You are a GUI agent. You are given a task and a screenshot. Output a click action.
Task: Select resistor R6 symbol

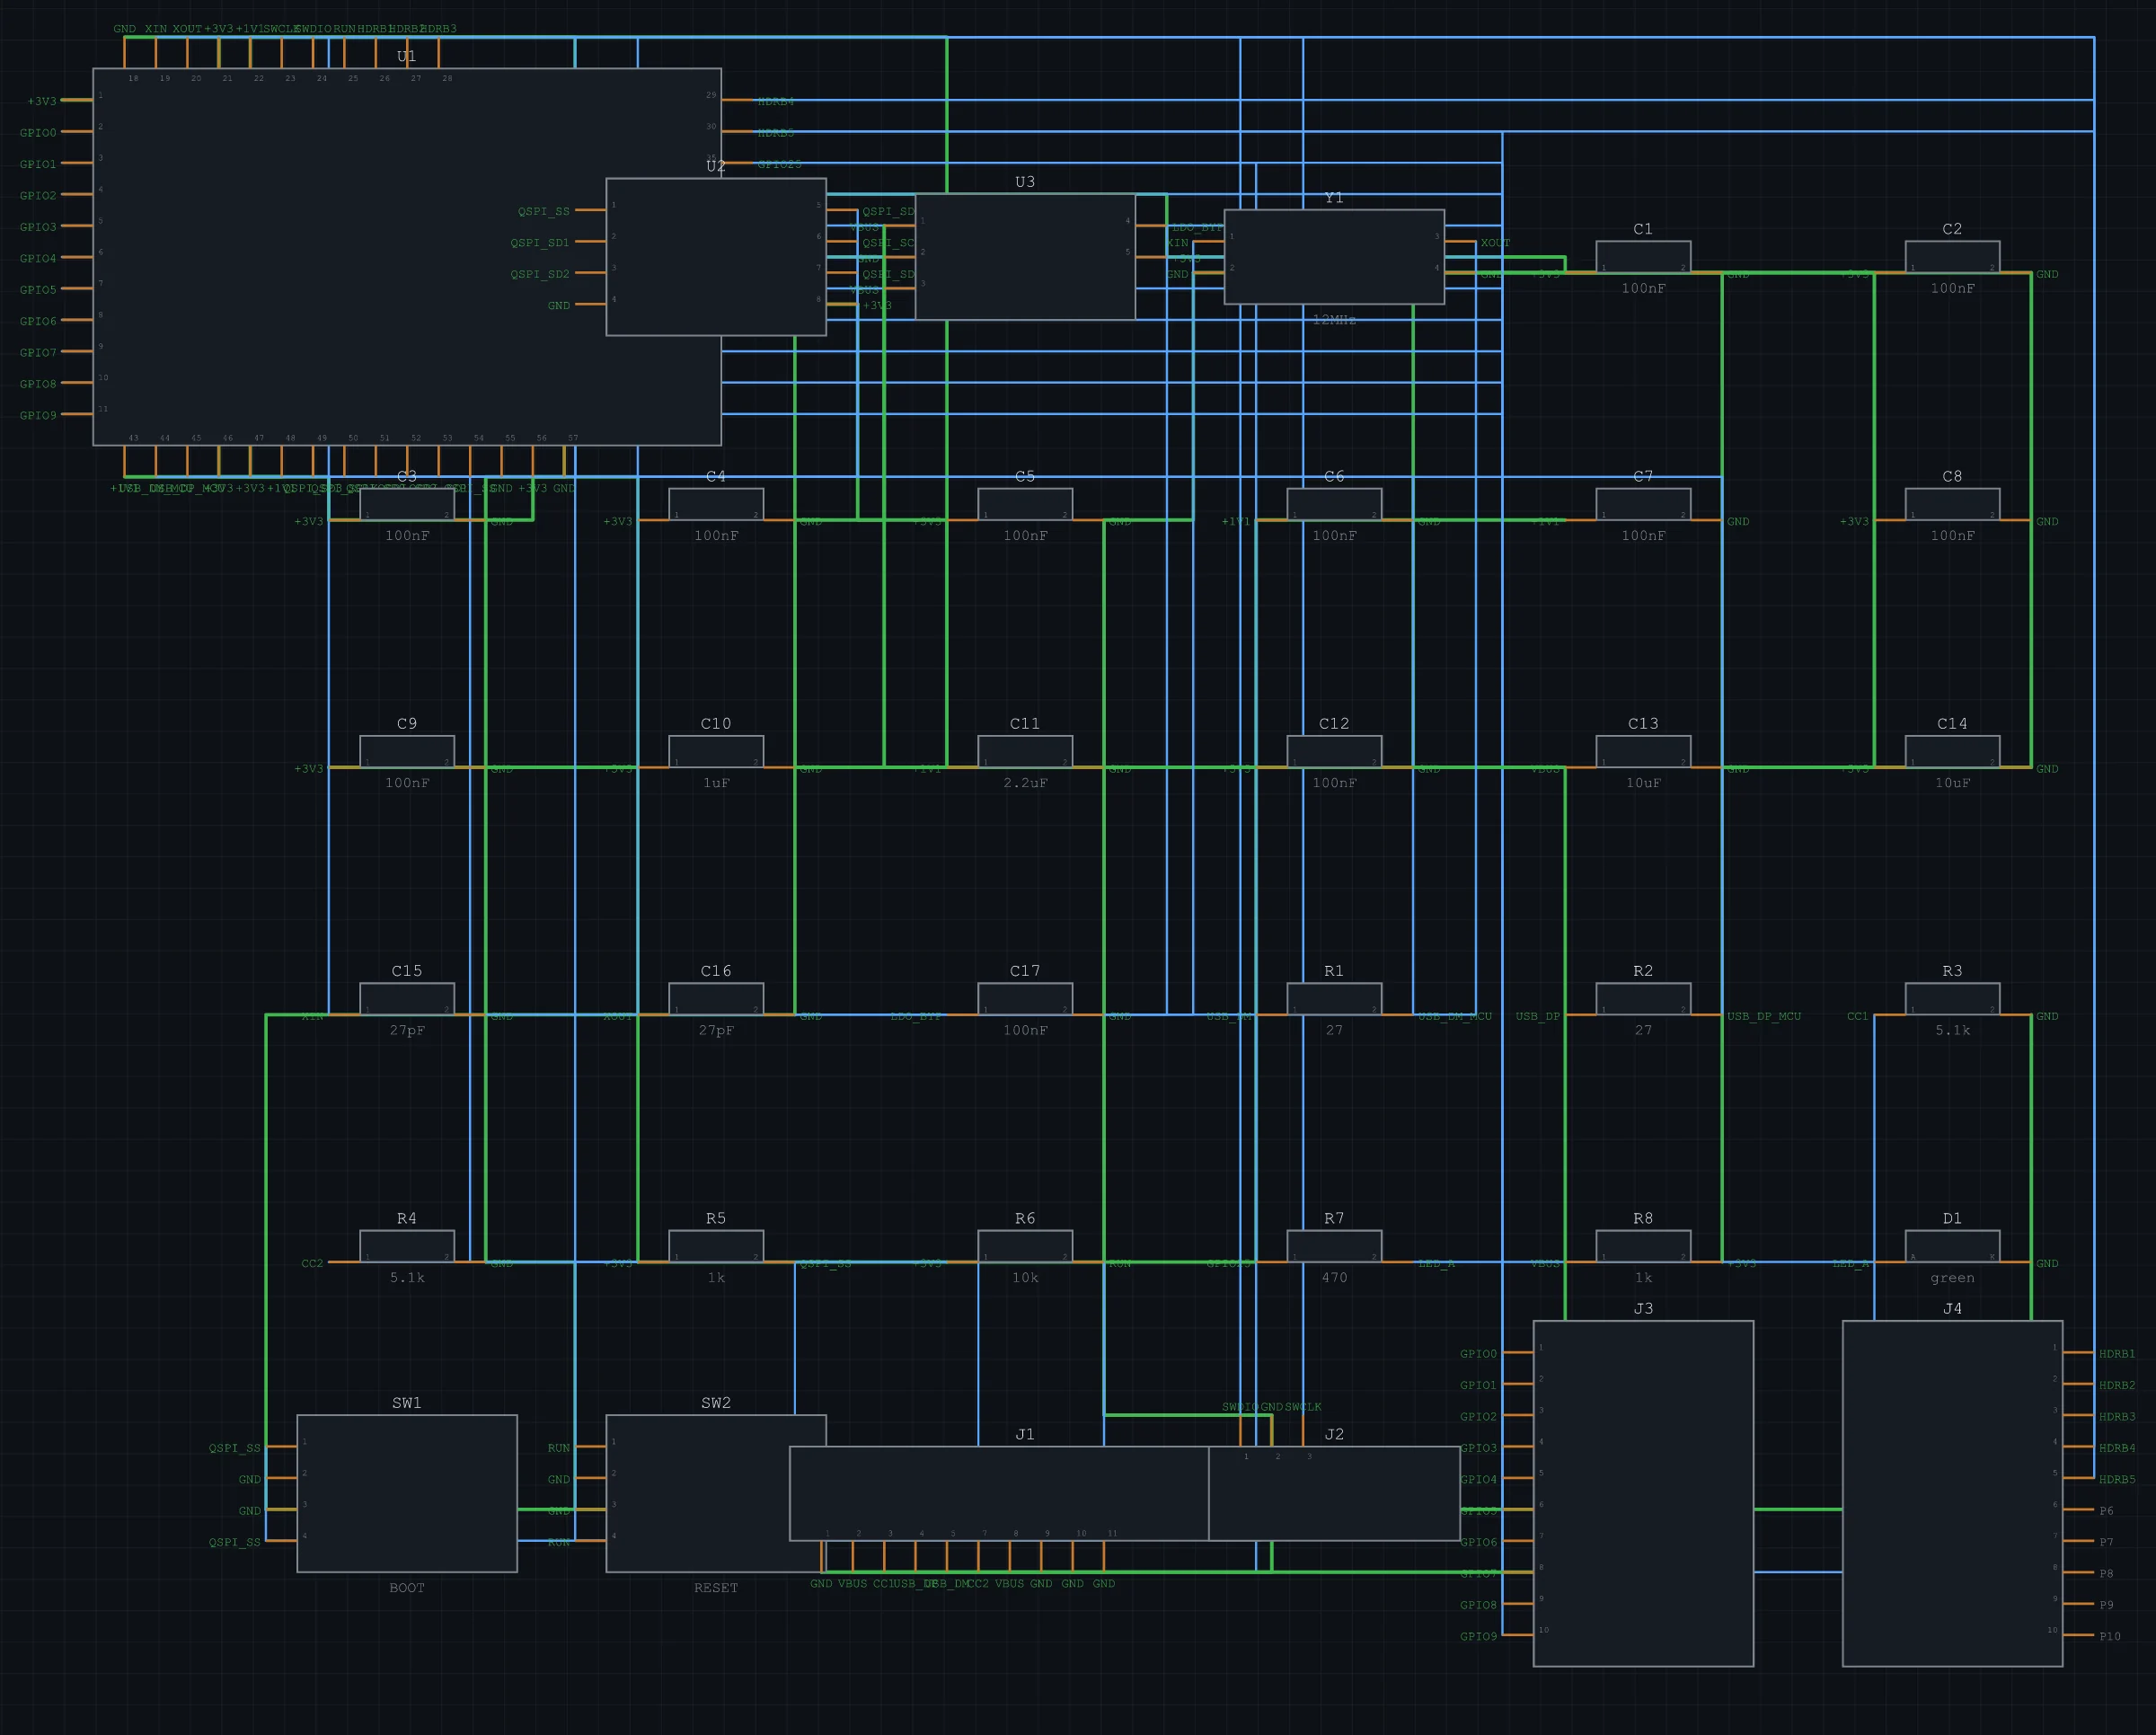click(x=1025, y=1246)
